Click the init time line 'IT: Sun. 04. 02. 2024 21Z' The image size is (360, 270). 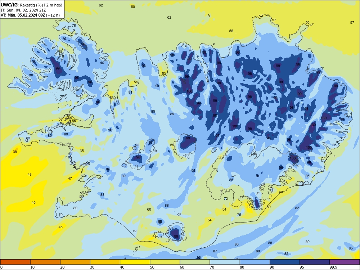[23, 10]
